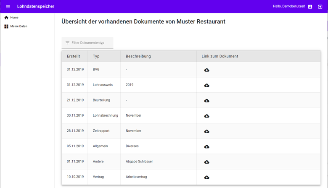The width and height of the screenshot is (328, 188).
Task: Click the Lohndatenspeicher app title
Action: 36,7
